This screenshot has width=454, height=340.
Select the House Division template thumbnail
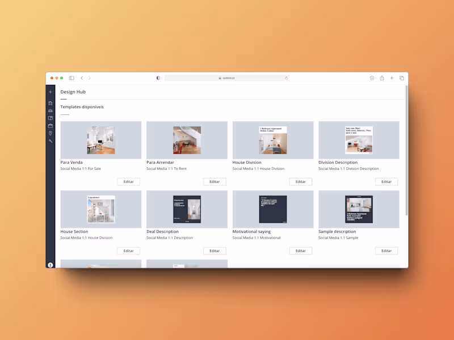[273, 140]
